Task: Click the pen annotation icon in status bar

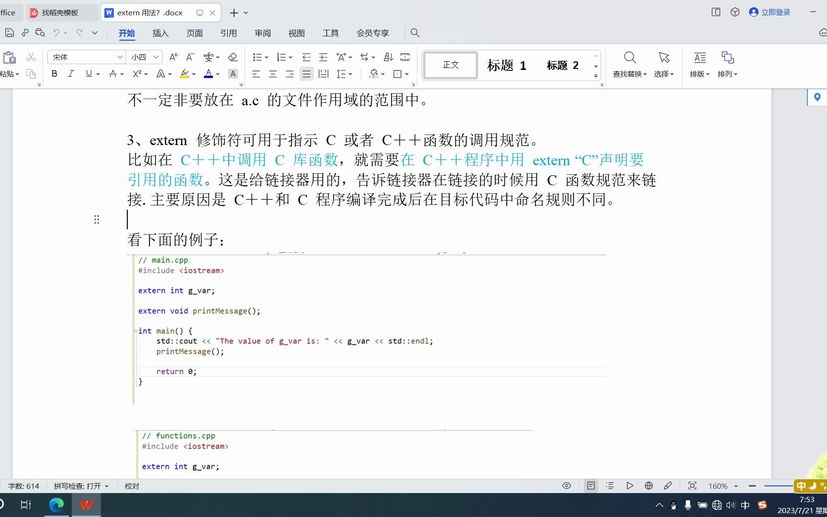Action: click(668, 486)
